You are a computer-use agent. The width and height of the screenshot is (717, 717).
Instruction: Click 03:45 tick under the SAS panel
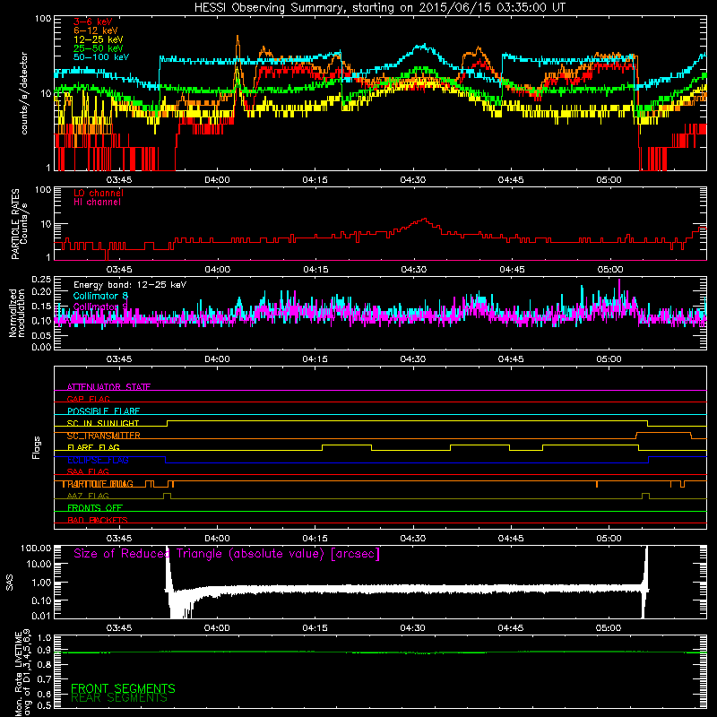[119, 628]
